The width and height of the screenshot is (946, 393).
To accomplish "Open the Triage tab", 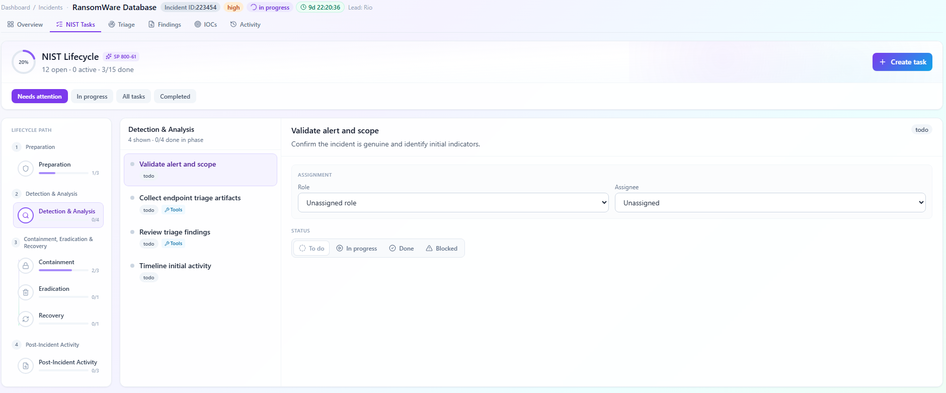I will pyautogui.click(x=122, y=25).
